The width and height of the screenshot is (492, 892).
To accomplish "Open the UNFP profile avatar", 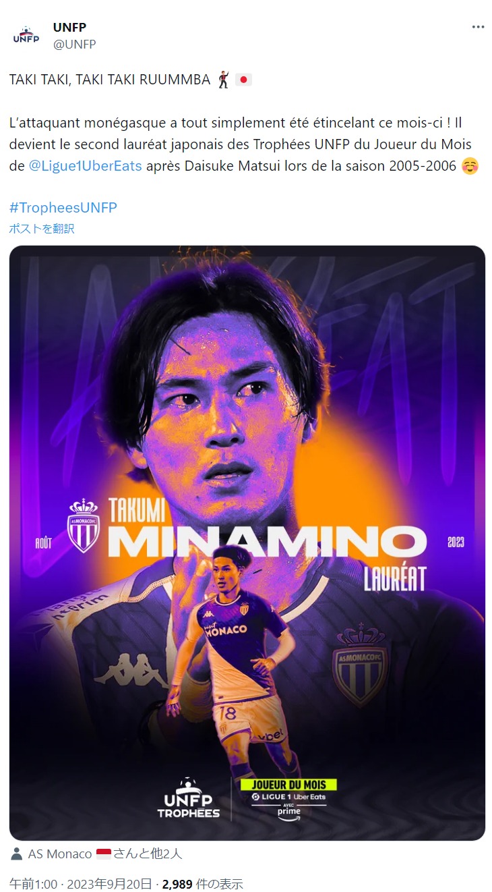I will pyautogui.click(x=26, y=36).
